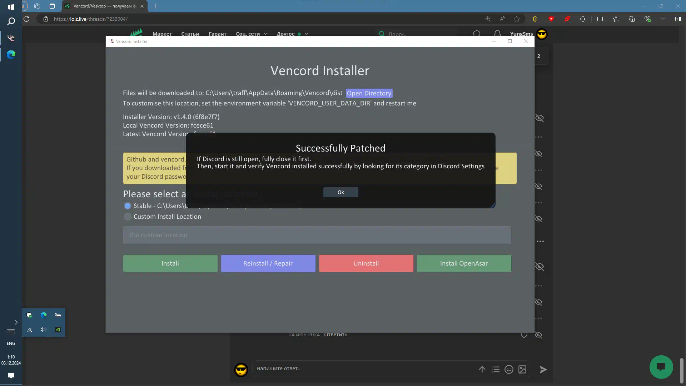Screen dimensions: 686x386
Task: Open the YungSms profile name
Action: [x=521, y=34]
